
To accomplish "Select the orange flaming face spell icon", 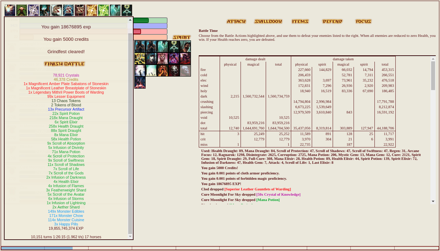I will (163, 71).
